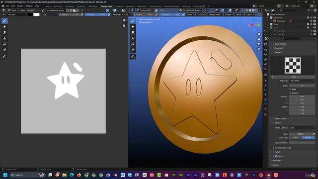Screen dimensions: 318x179
Task: Select Fill tool in image editor toolbar
Action: pos(4,44)
